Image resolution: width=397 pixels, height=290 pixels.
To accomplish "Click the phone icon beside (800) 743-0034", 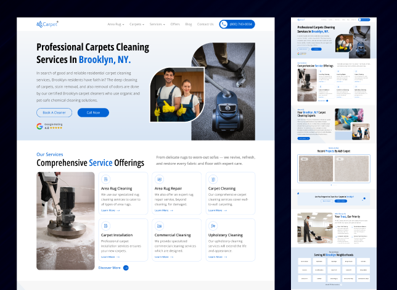I will (x=224, y=24).
